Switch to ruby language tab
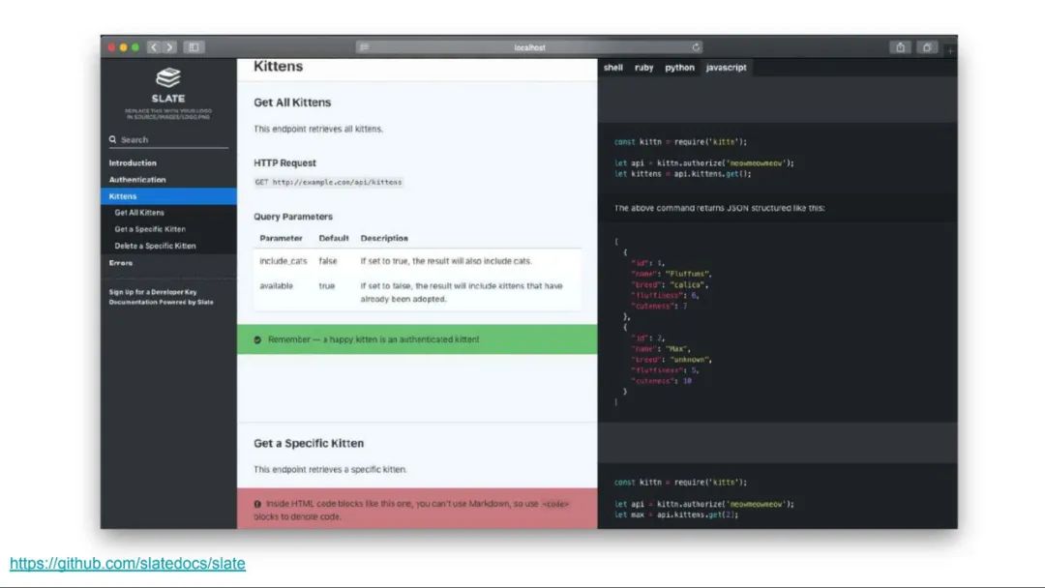 (x=643, y=68)
